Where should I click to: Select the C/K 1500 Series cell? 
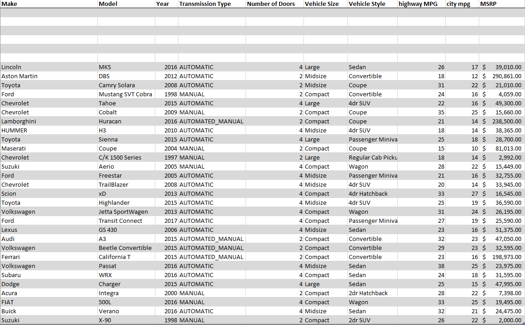(x=126, y=157)
